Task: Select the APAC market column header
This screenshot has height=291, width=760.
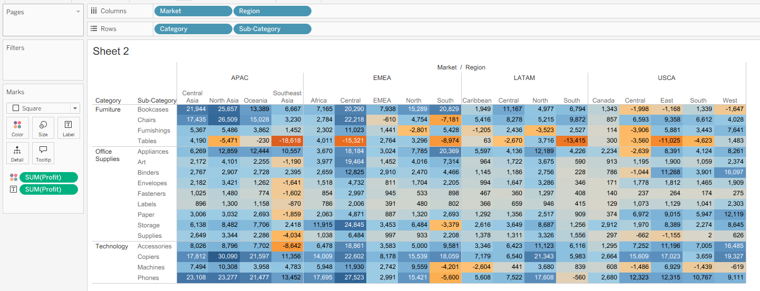Action: pos(240,78)
